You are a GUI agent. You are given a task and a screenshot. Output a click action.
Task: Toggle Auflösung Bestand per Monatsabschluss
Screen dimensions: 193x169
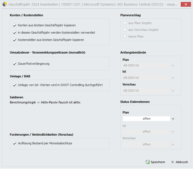[x=15, y=143]
